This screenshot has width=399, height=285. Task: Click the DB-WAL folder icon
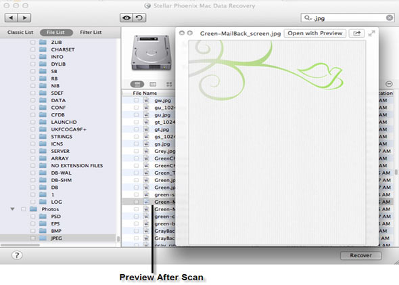pos(43,173)
